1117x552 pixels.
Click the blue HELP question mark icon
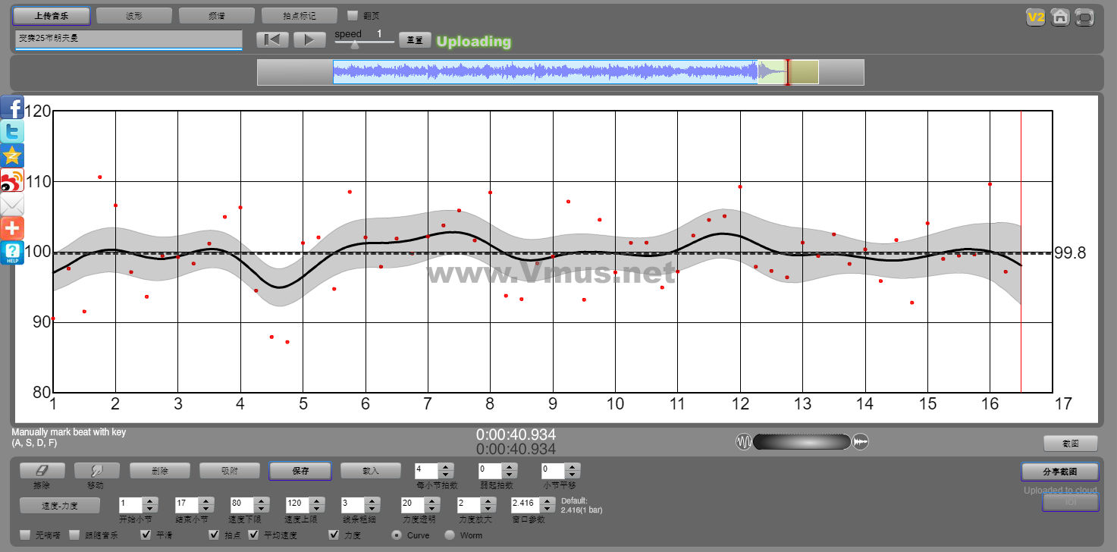coord(12,252)
